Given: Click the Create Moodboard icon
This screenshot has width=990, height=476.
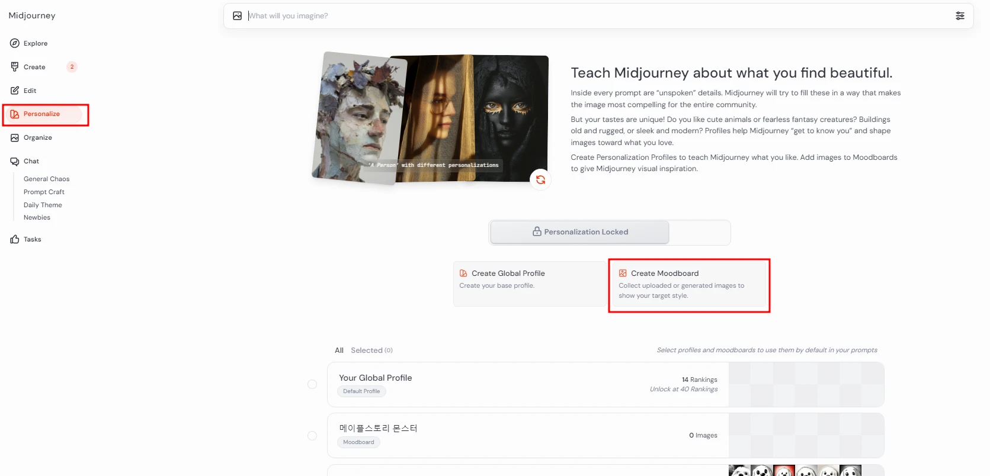Looking at the screenshot, I should 623,273.
